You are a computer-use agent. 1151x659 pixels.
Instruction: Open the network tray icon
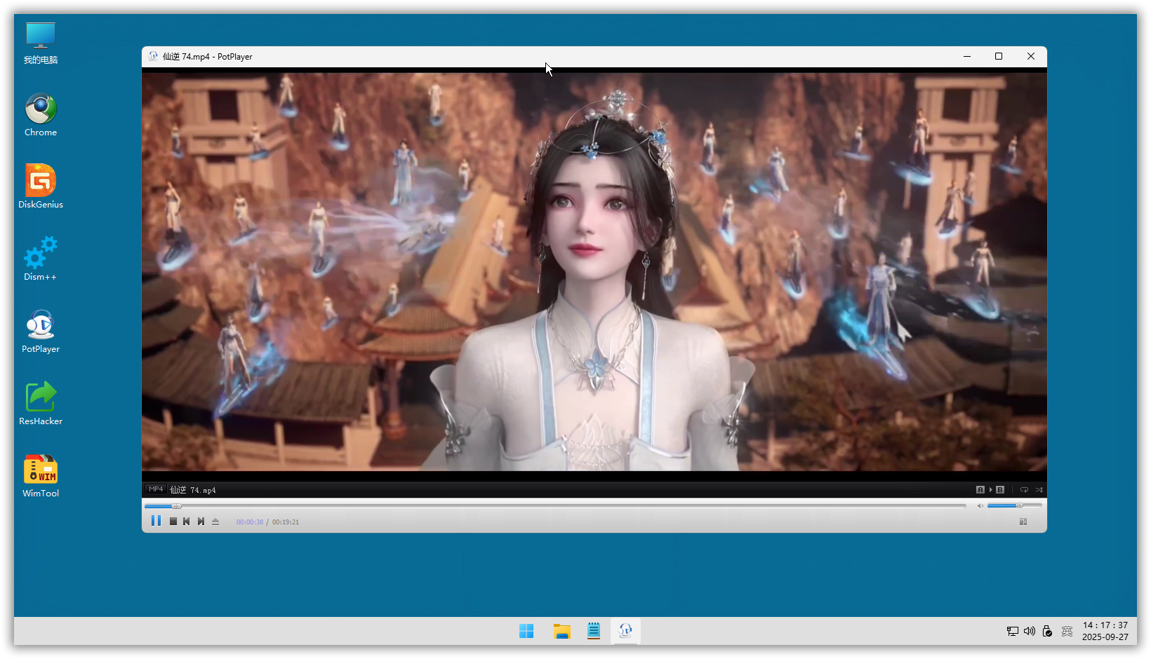[1012, 631]
